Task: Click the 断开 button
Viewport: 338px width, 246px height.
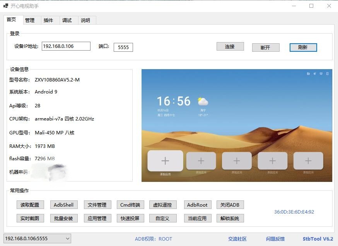Action: [x=266, y=48]
